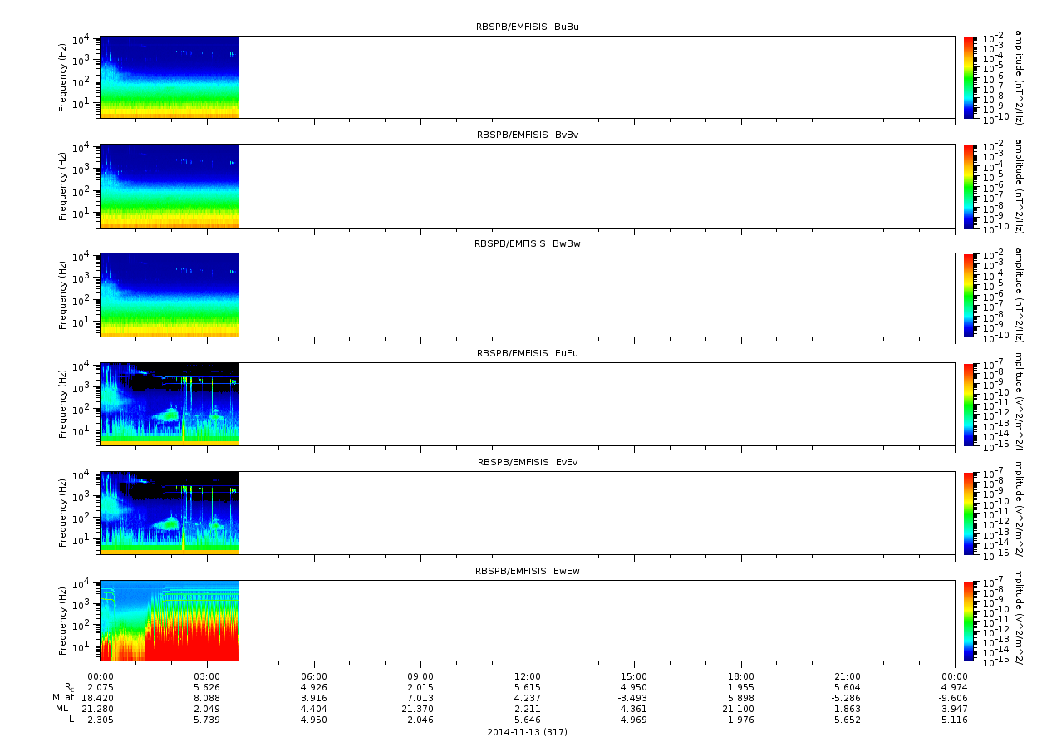Select the BwBw panel color scale bar
Image resolution: width=1037 pixels, height=747 pixels.
click(969, 294)
